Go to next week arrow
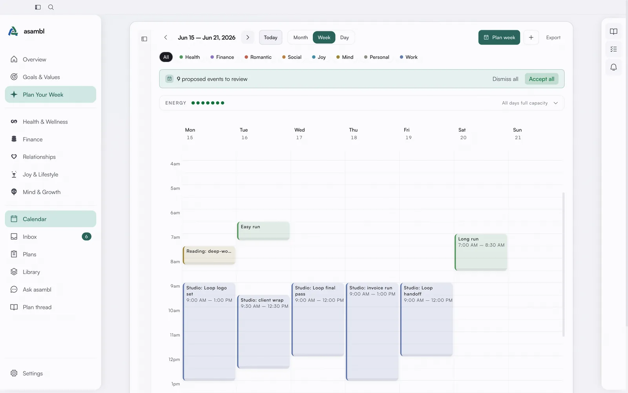The image size is (628, 393). [x=248, y=37]
